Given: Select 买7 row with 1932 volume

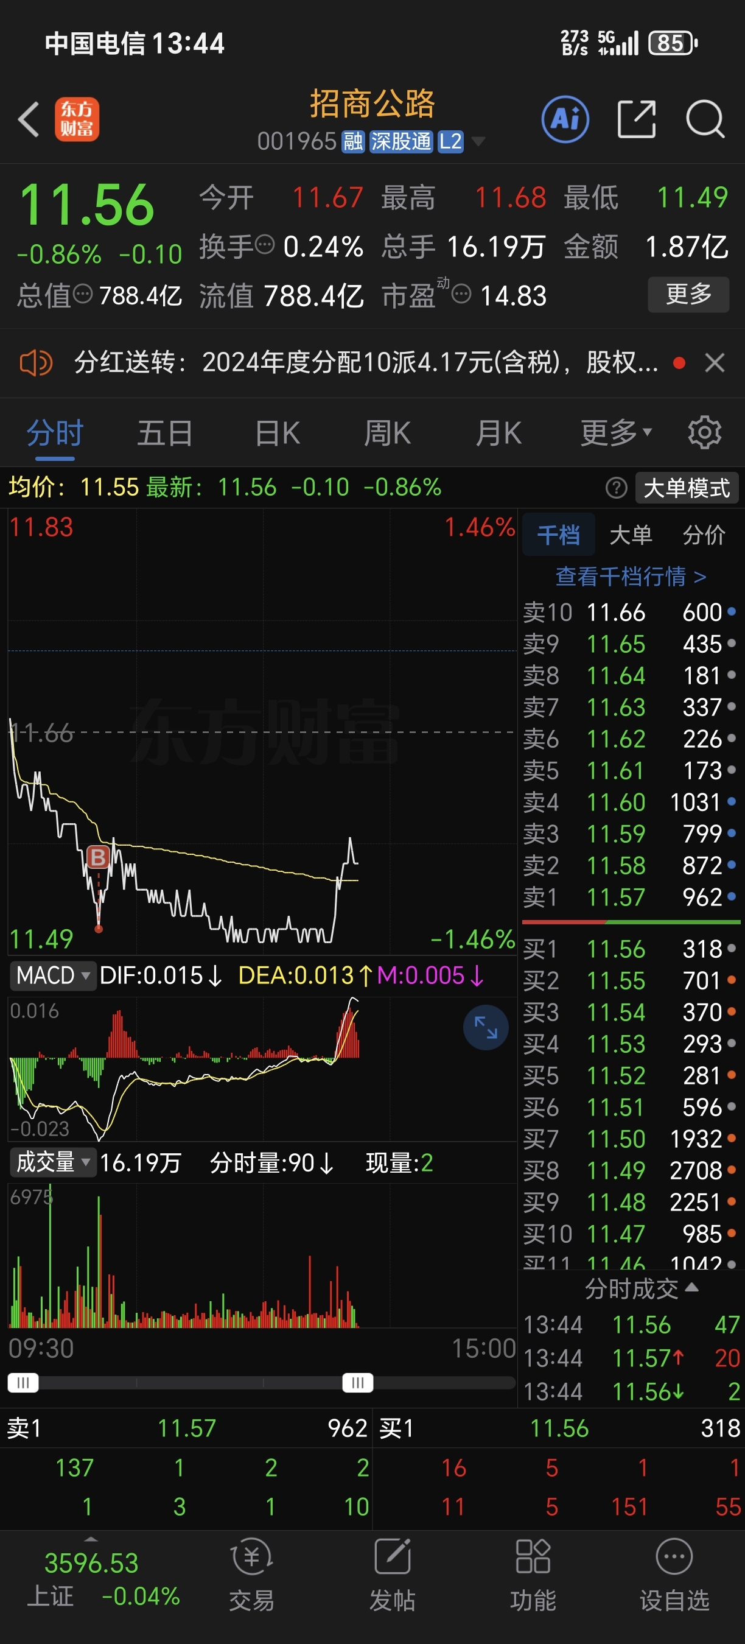Looking at the screenshot, I should tap(630, 1139).
